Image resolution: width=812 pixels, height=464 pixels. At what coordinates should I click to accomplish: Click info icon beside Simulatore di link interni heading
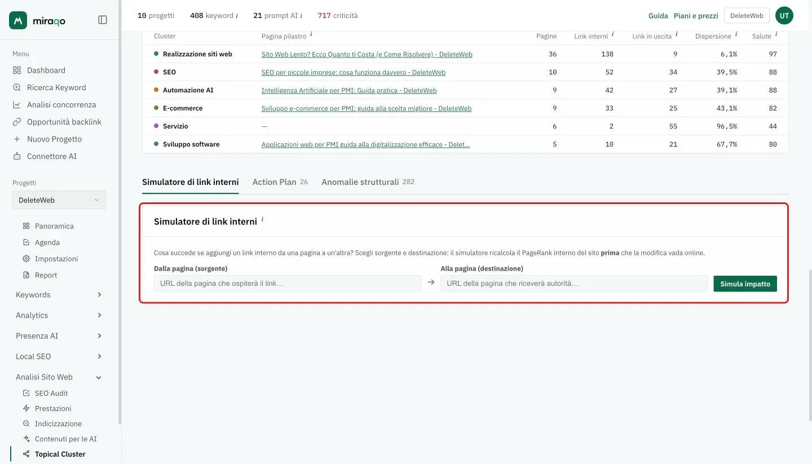click(x=262, y=219)
